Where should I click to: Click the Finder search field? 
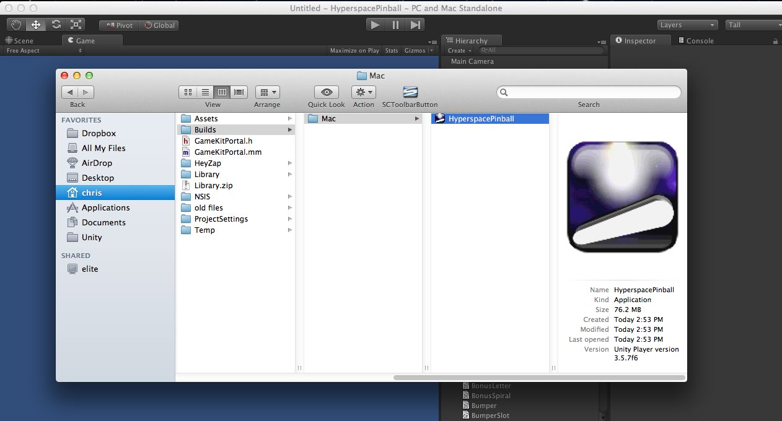[x=588, y=92]
